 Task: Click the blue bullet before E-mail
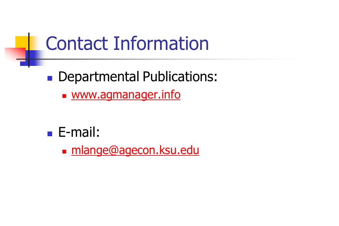(x=50, y=134)
